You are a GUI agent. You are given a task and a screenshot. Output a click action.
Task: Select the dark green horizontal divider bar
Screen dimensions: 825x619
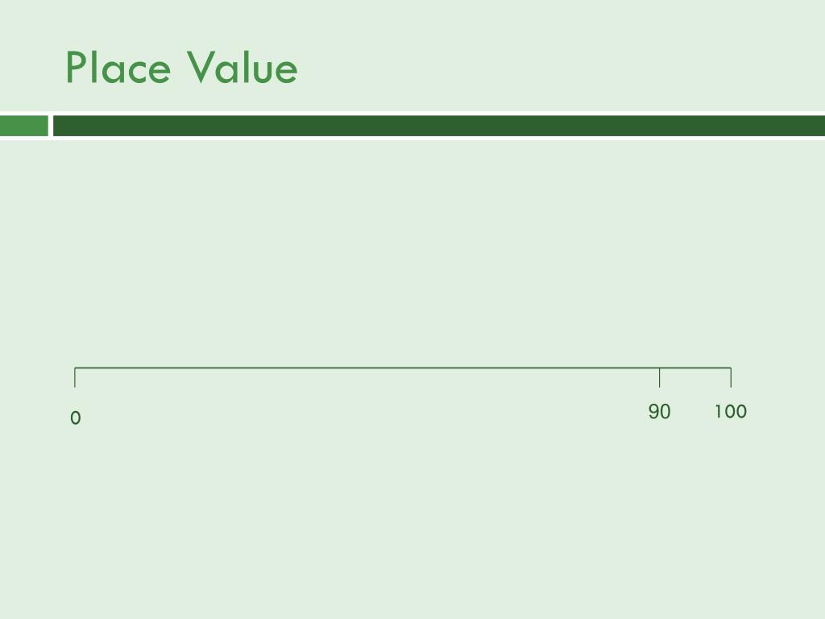pyautogui.click(x=439, y=126)
